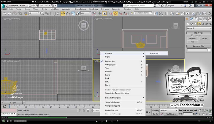Open the All selection filter dropdown

[x=34, y=13]
